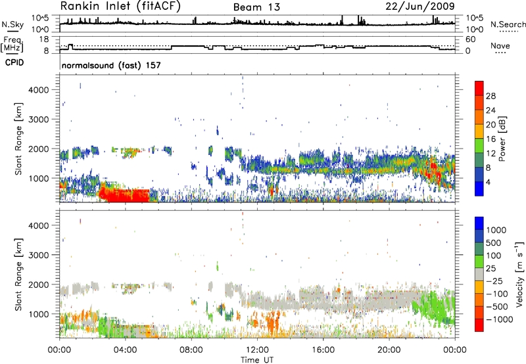Pick the bright green segment of velocity color bar

click(x=479, y=262)
